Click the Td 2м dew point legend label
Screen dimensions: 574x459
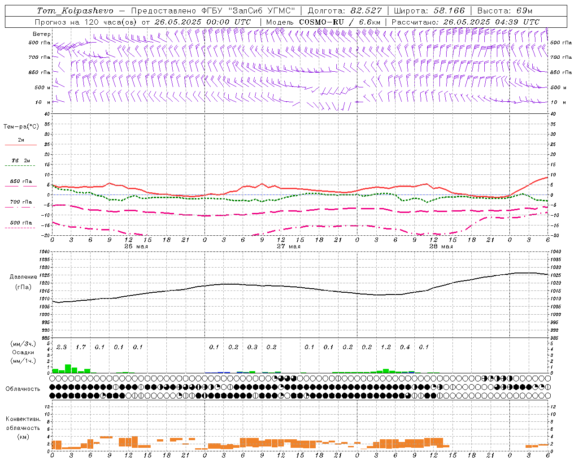[x=21, y=160]
